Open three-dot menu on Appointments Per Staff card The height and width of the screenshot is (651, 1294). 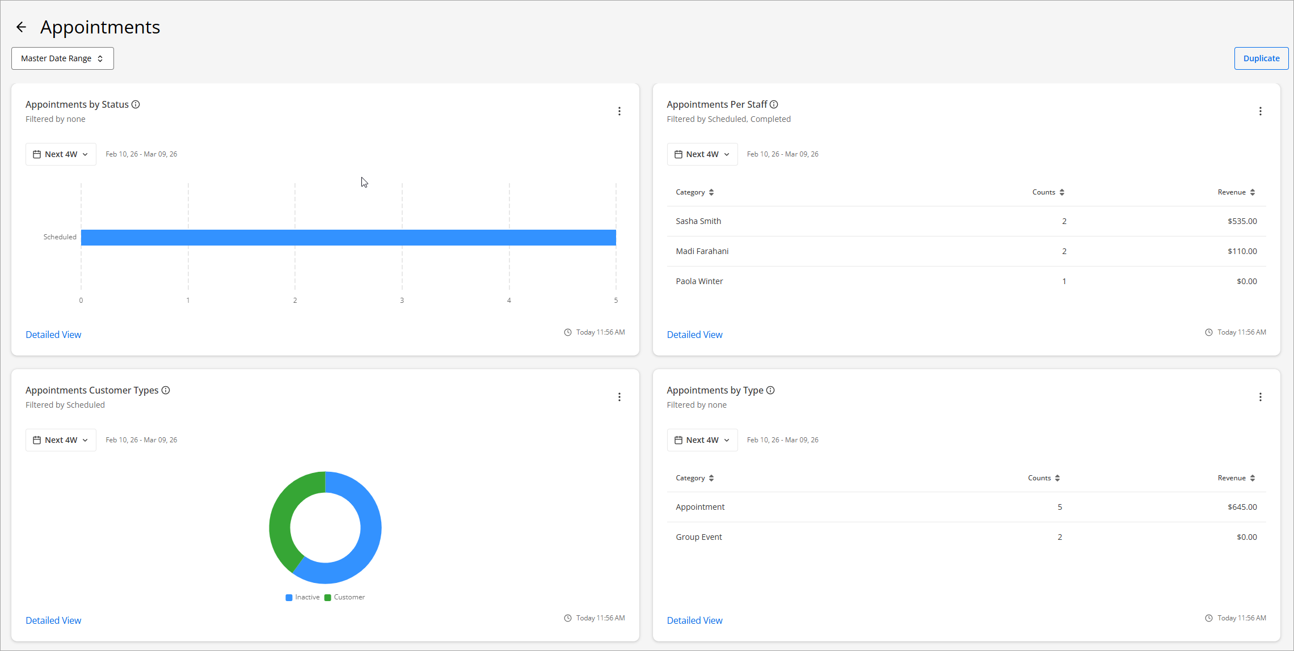(x=1260, y=111)
